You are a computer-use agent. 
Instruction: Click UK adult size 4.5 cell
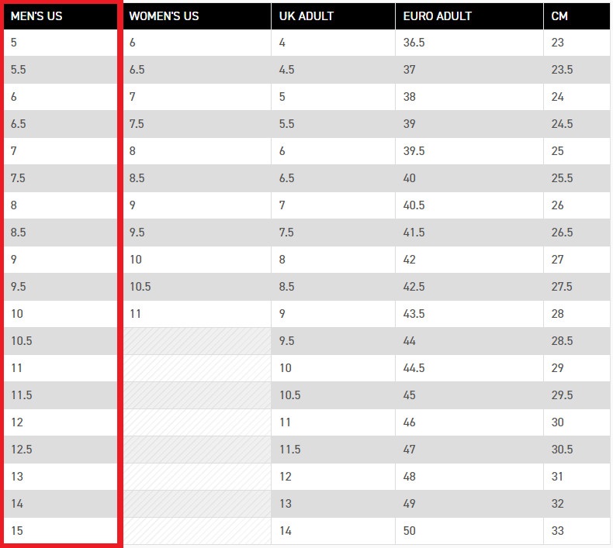click(x=333, y=70)
